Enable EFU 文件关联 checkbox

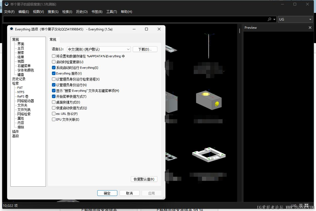coord(54,119)
